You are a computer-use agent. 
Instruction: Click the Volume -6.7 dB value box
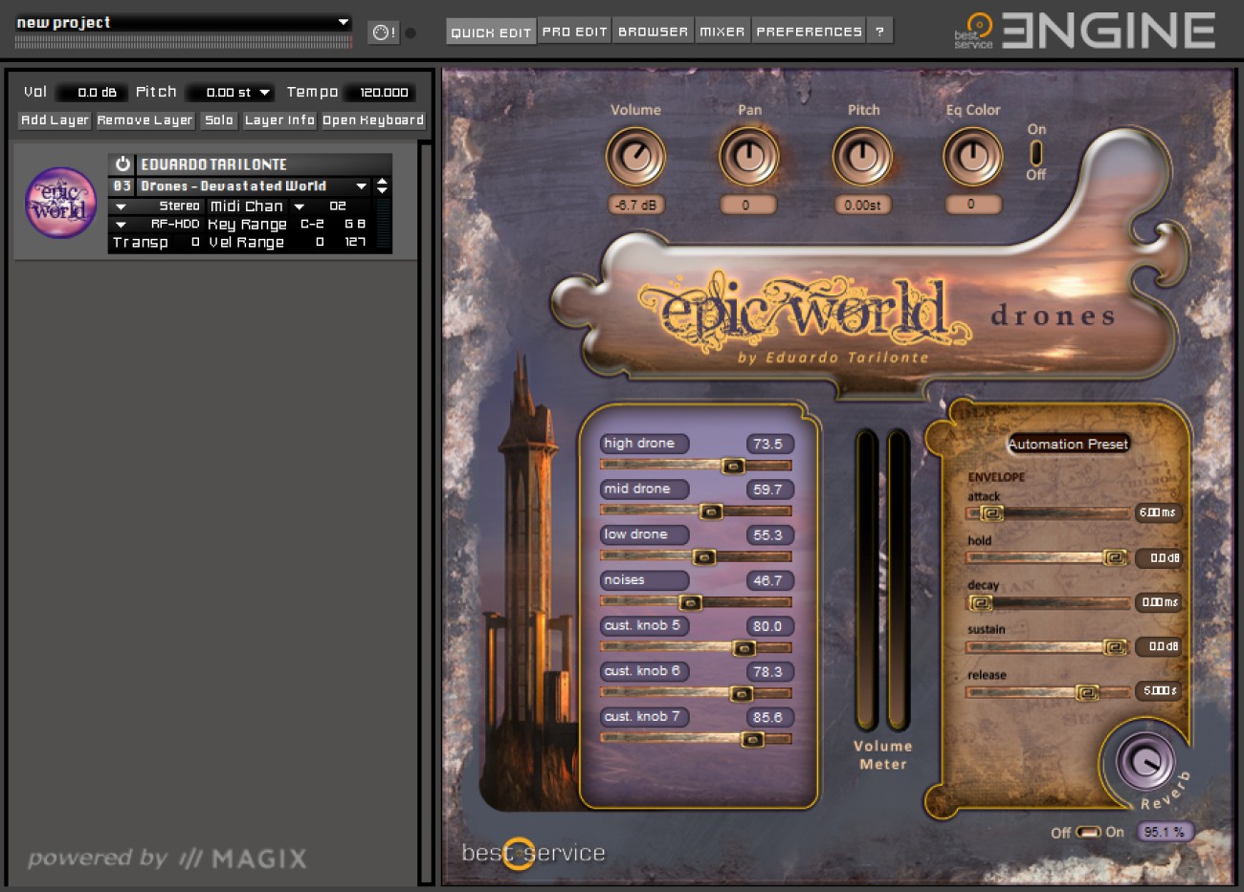coord(635,205)
